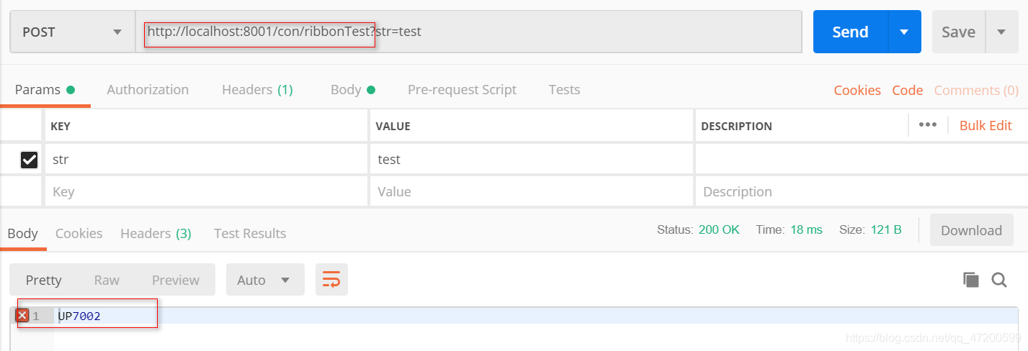
Task: Expand the Save options arrow
Action: click(x=1001, y=32)
